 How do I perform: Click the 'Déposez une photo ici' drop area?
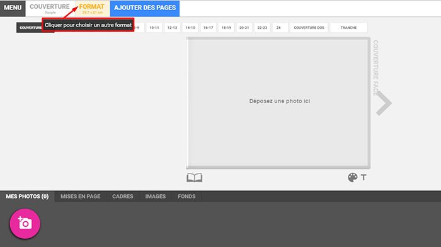click(x=278, y=102)
